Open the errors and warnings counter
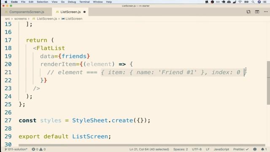 click(x=39, y=149)
